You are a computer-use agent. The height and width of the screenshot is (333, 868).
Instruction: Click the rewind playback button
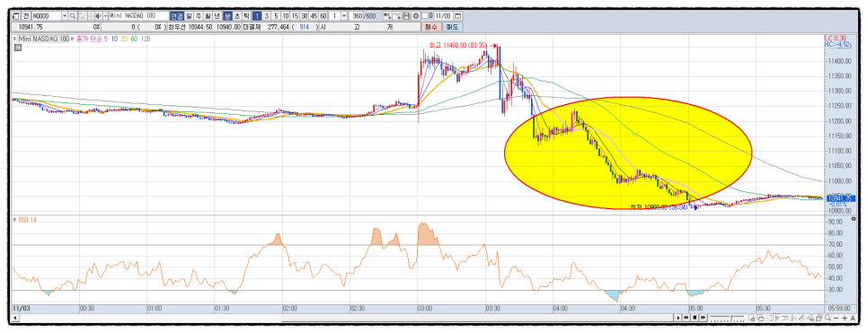pyautogui.click(x=686, y=318)
